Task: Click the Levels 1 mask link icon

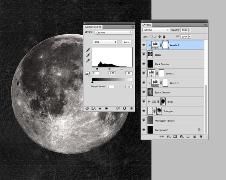Action: coord(157,73)
